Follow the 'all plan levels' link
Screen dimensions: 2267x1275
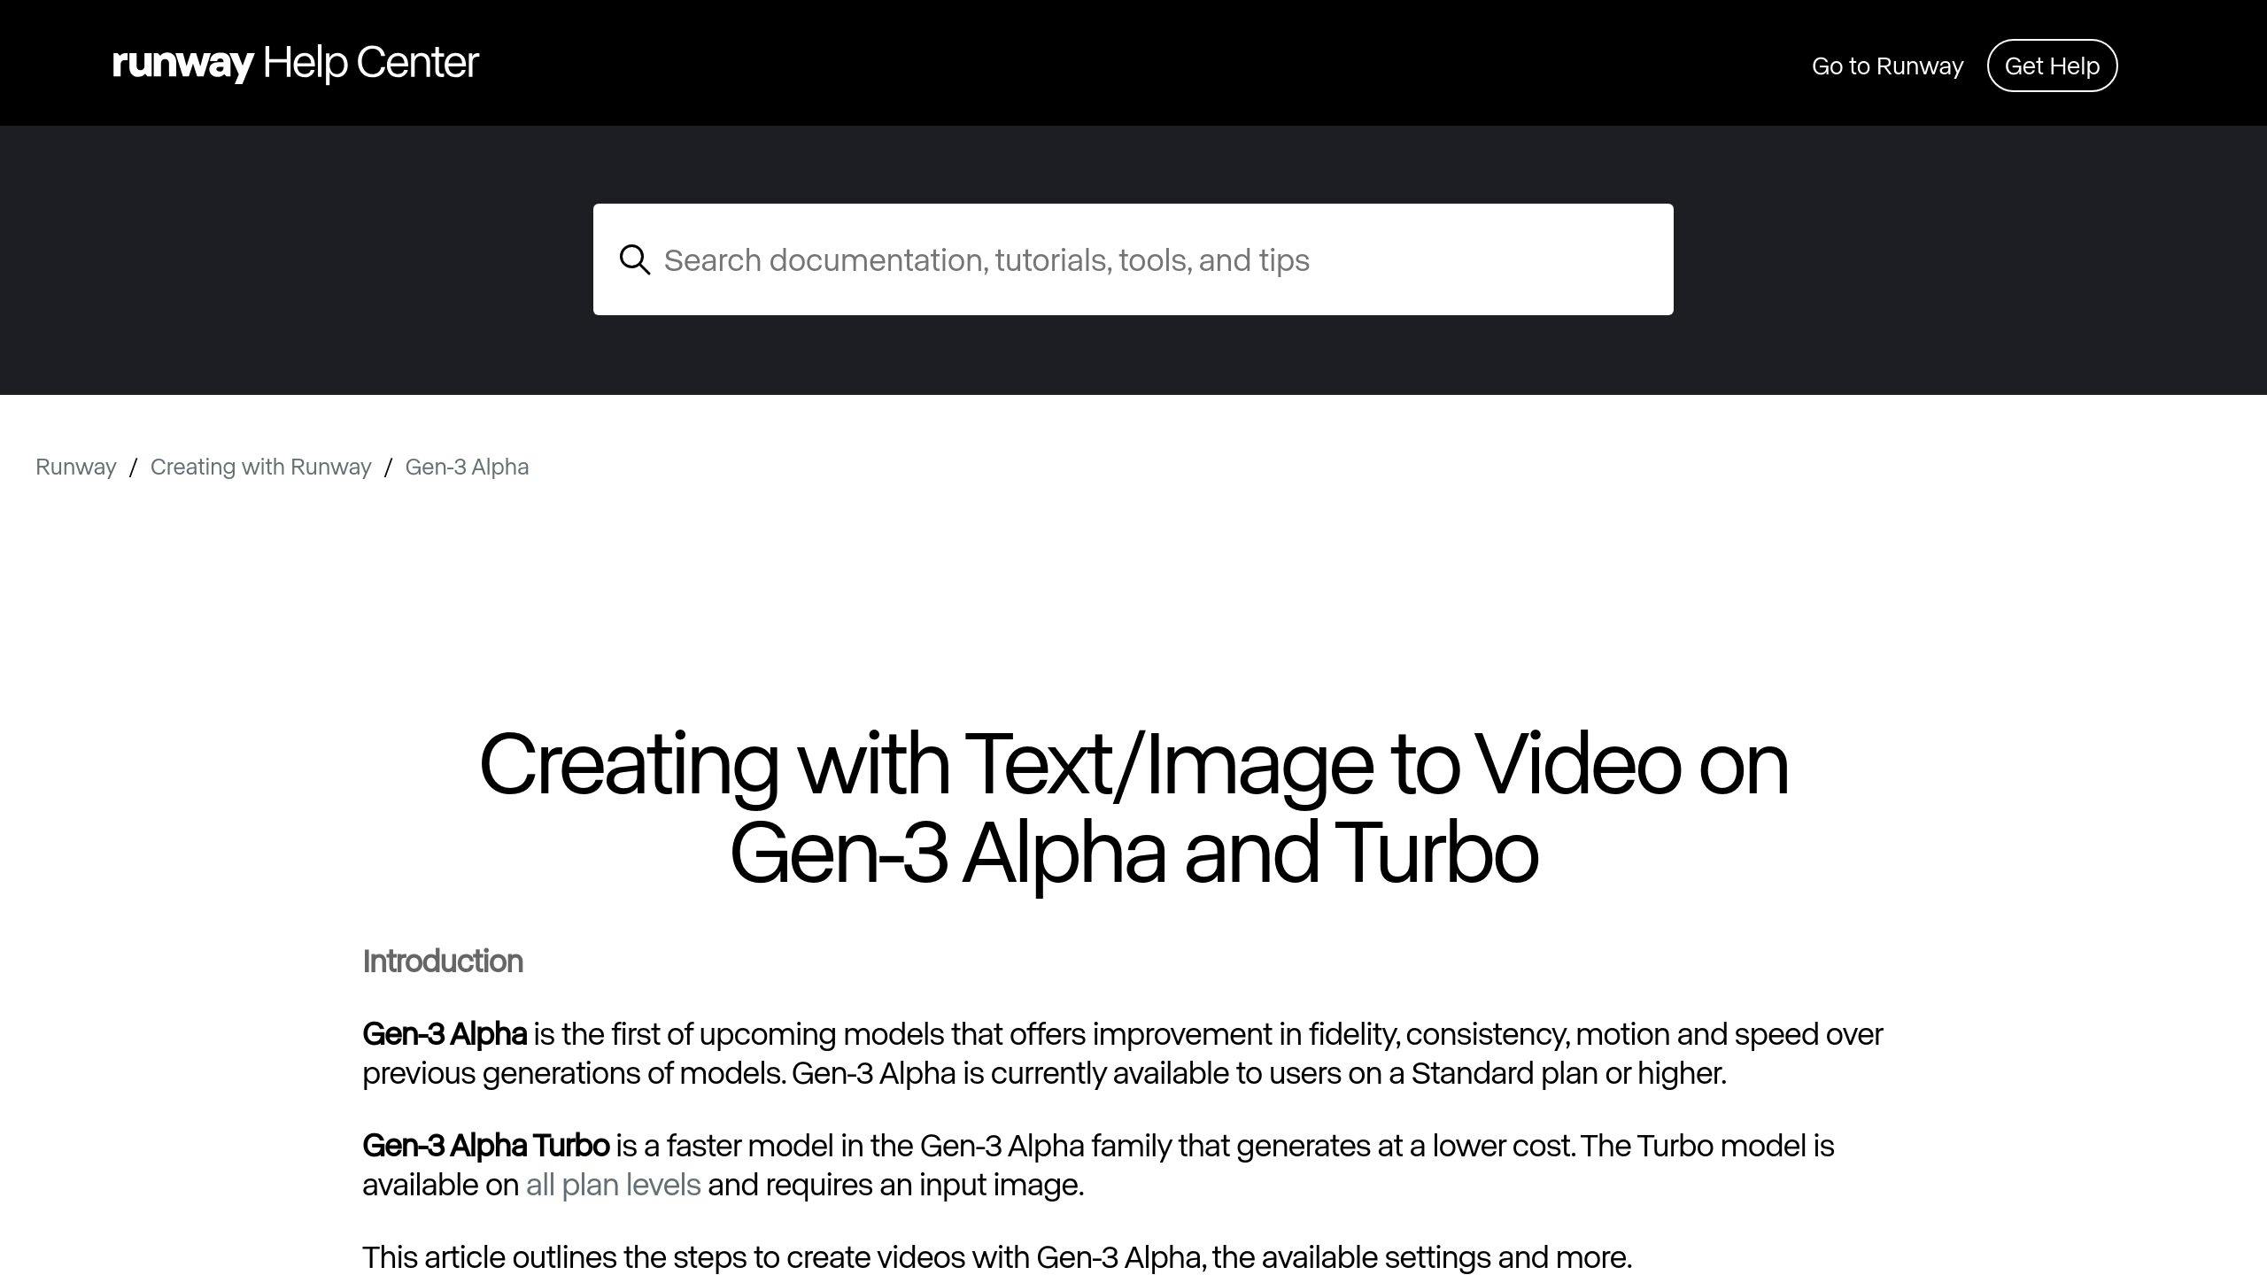[613, 1185]
